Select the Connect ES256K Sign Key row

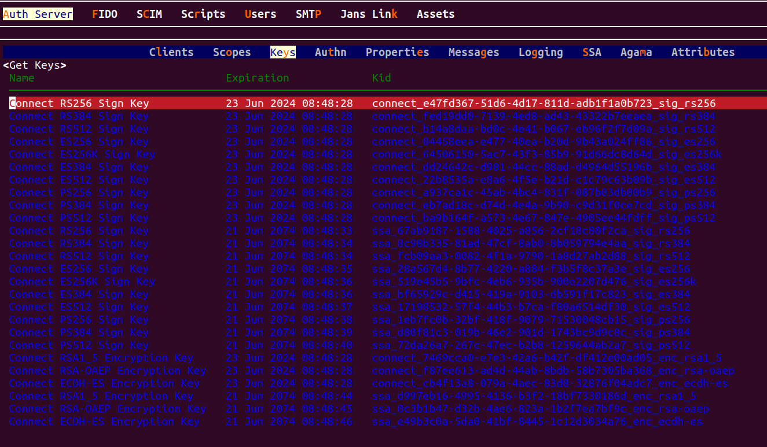(x=82, y=154)
